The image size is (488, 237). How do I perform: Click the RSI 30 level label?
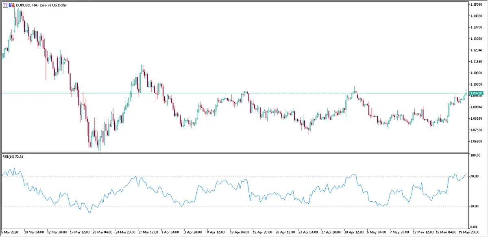tap(473, 207)
